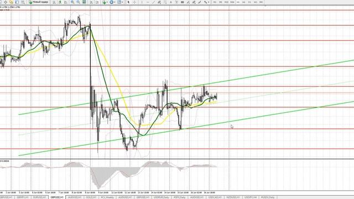The height and width of the screenshot is (199, 354).
Task: Select the horizontal line tool
Action: tap(148, 2)
